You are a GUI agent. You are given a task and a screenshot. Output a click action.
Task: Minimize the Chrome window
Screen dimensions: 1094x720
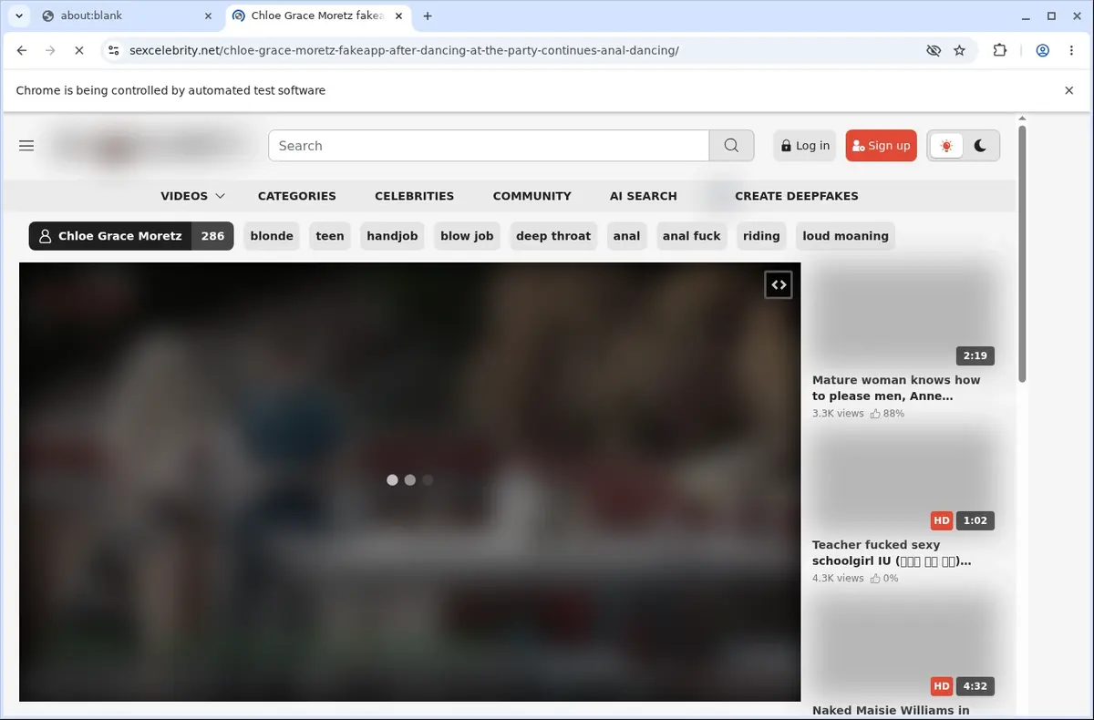point(1027,15)
